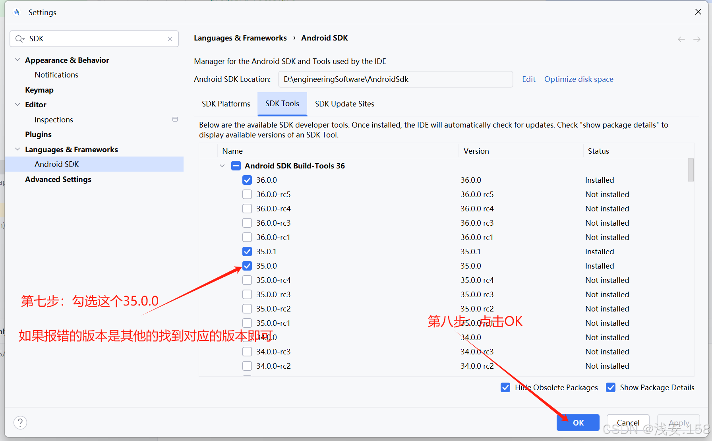
Task: Click the OK button
Action: point(578,423)
